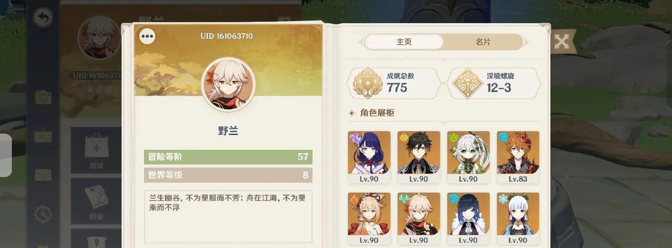Switch to the 名片 tab
Image resolution: width=672 pixels, height=248 pixels.
click(483, 42)
